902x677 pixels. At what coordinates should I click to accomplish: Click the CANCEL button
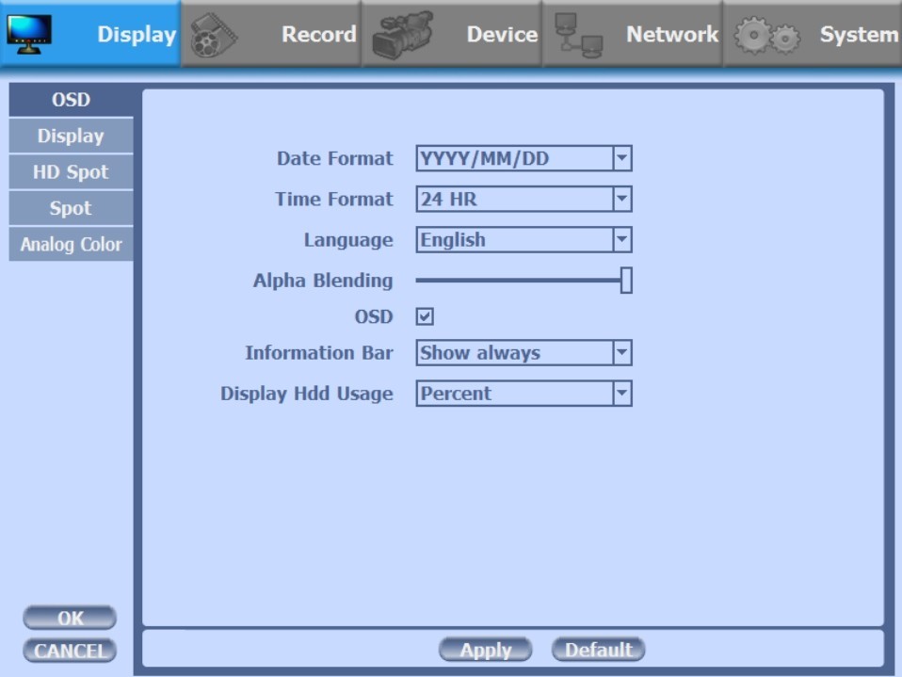click(70, 651)
